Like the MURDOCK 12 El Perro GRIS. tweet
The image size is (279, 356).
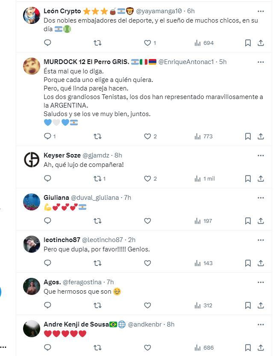147,136
